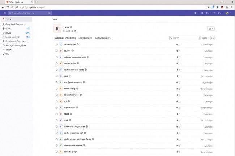Expand the user avatar menu
This screenshot has height=156, width=235.
coord(228,13)
